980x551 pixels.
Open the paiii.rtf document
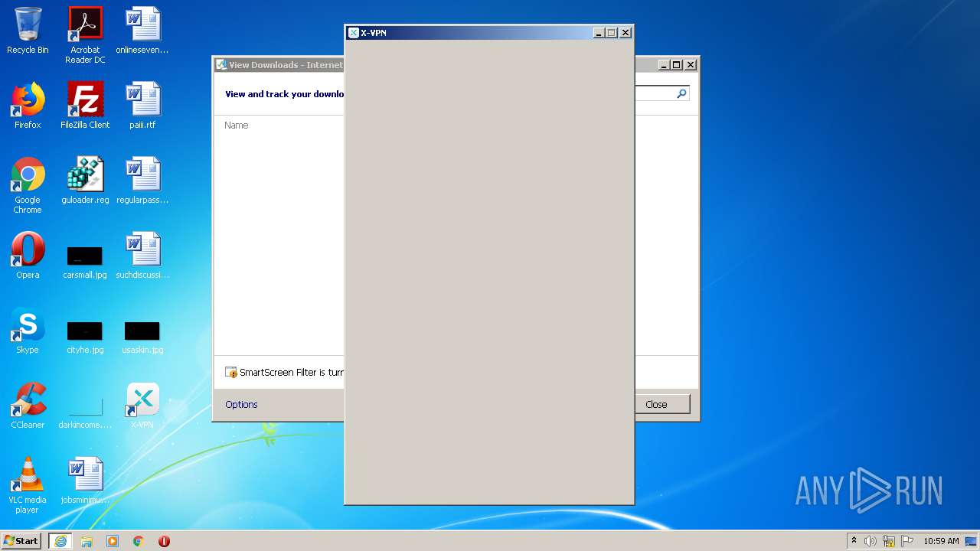tap(142, 106)
